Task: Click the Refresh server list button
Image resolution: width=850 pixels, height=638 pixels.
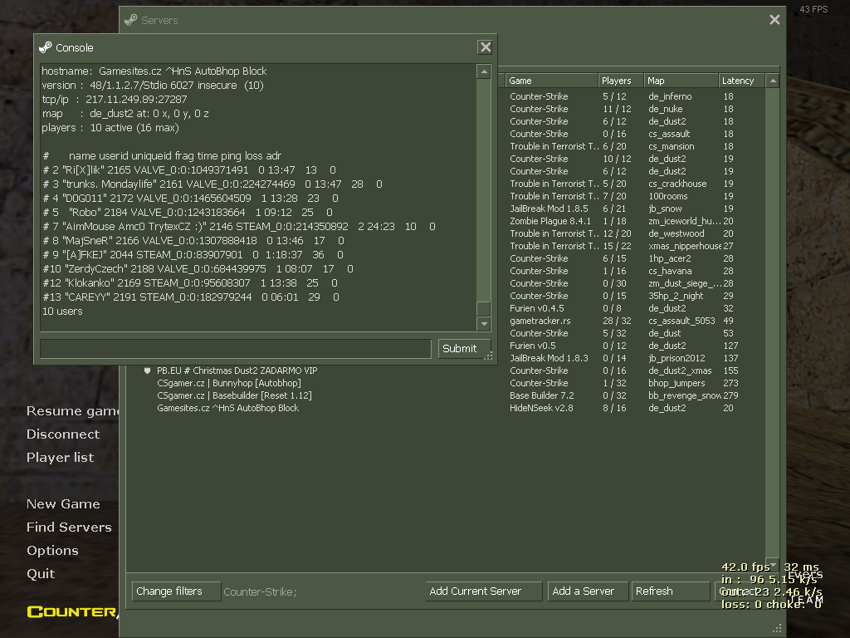Action: pos(669,591)
